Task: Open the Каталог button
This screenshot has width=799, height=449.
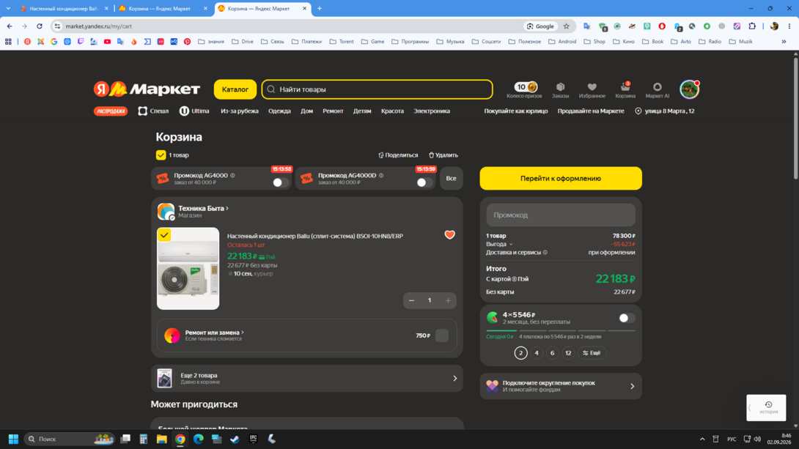Action: tap(235, 89)
